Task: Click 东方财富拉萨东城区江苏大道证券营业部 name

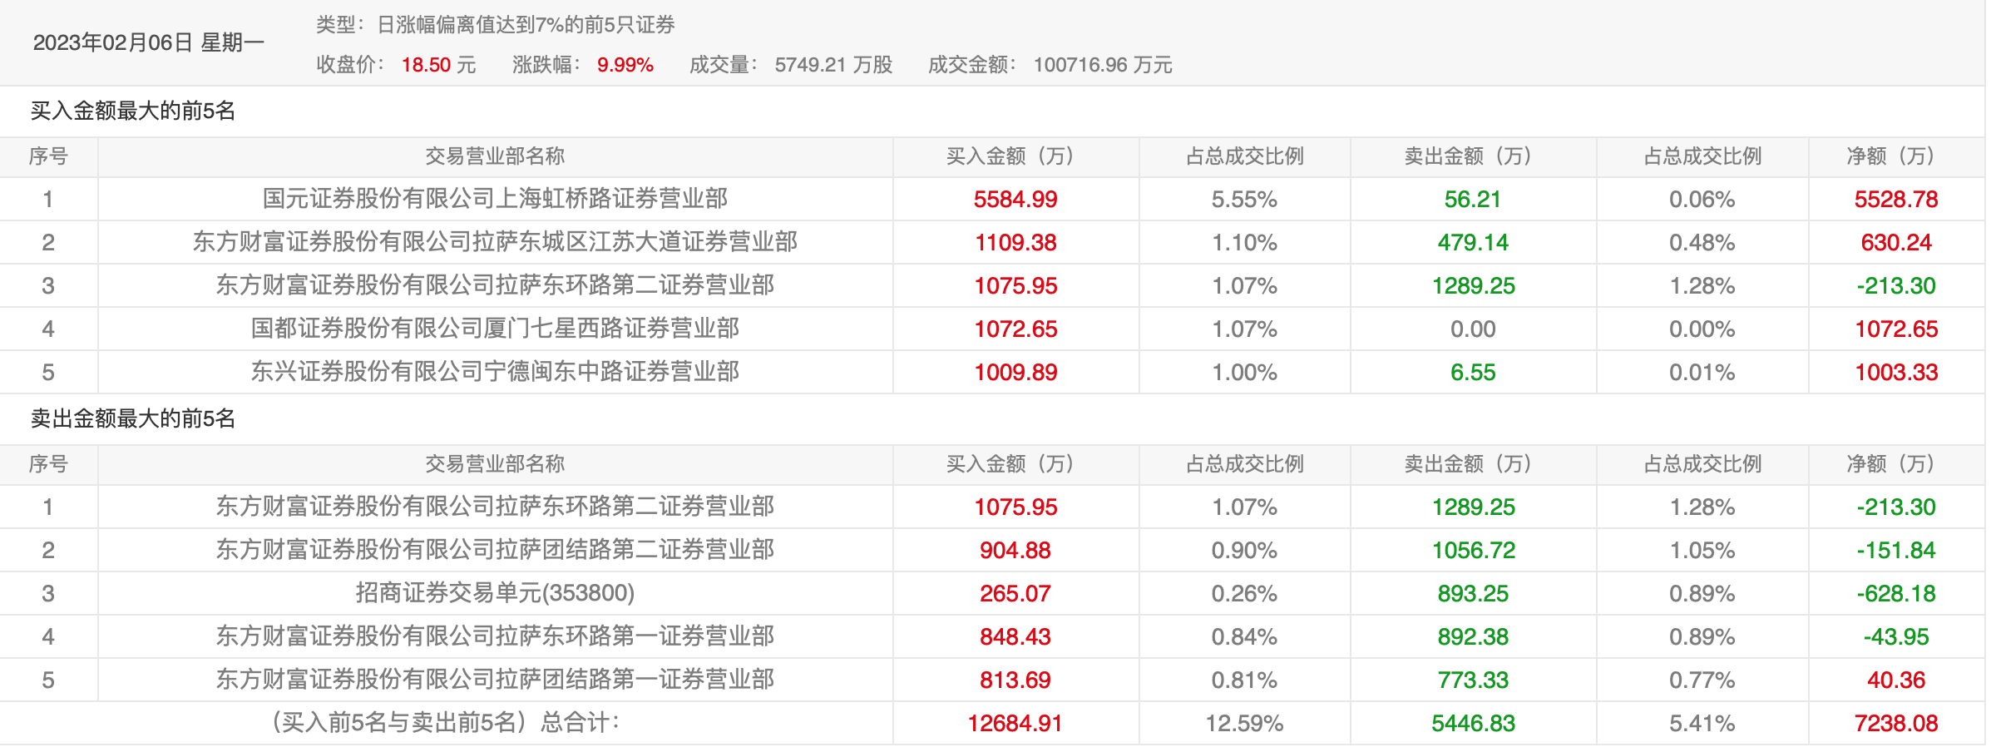Action: 495,242
